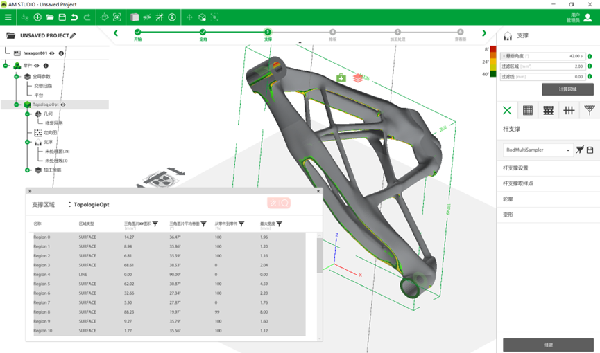Filter the 三角面片XY面积 column

155,224
